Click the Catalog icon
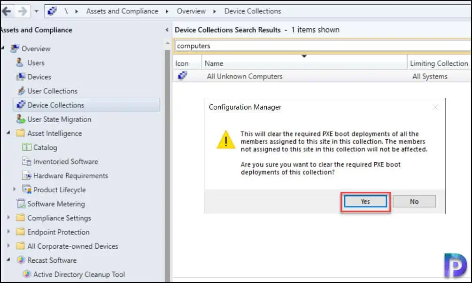The width and height of the screenshot is (472, 283). (x=26, y=147)
